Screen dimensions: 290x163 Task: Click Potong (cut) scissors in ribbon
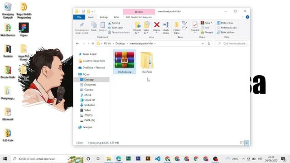[114, 23]
